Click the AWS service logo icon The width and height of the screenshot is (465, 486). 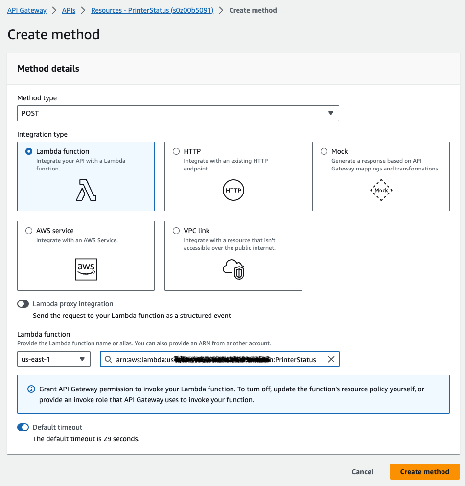coord(86,269)
